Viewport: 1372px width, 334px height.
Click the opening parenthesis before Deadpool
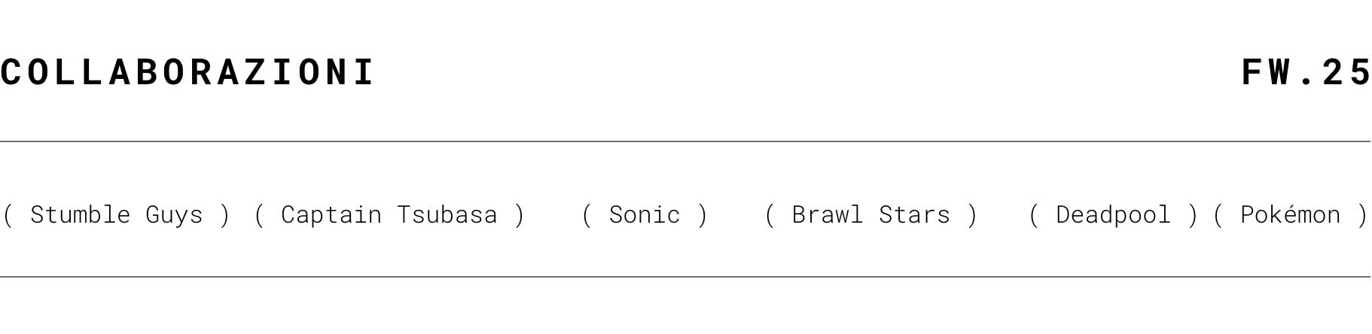coord(1034,215)
